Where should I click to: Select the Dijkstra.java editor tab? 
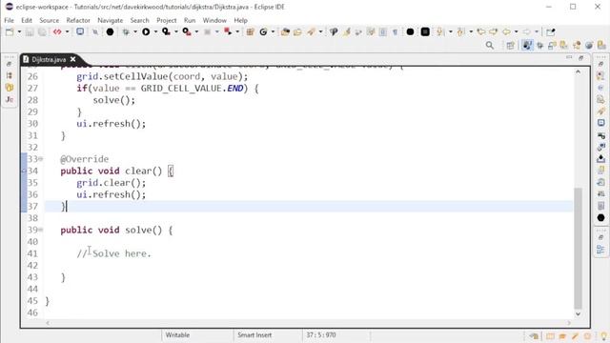pyautogui.click(x=49, y=59)
